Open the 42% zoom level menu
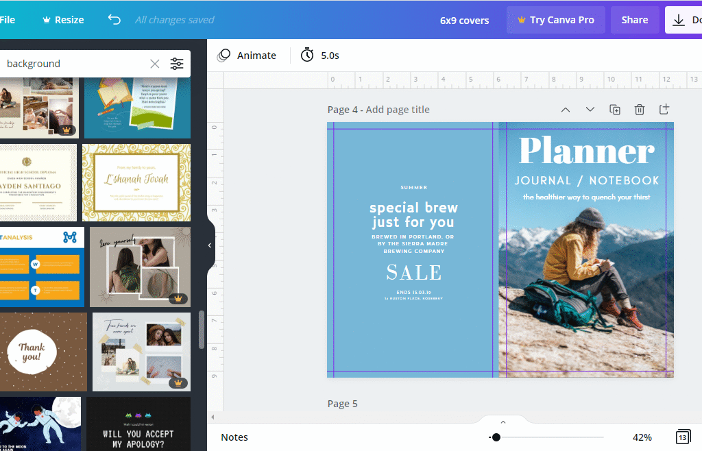 [x=642, y=437]
